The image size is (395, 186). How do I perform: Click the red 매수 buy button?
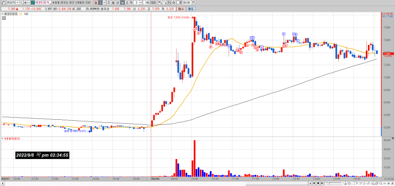[181, 9]
